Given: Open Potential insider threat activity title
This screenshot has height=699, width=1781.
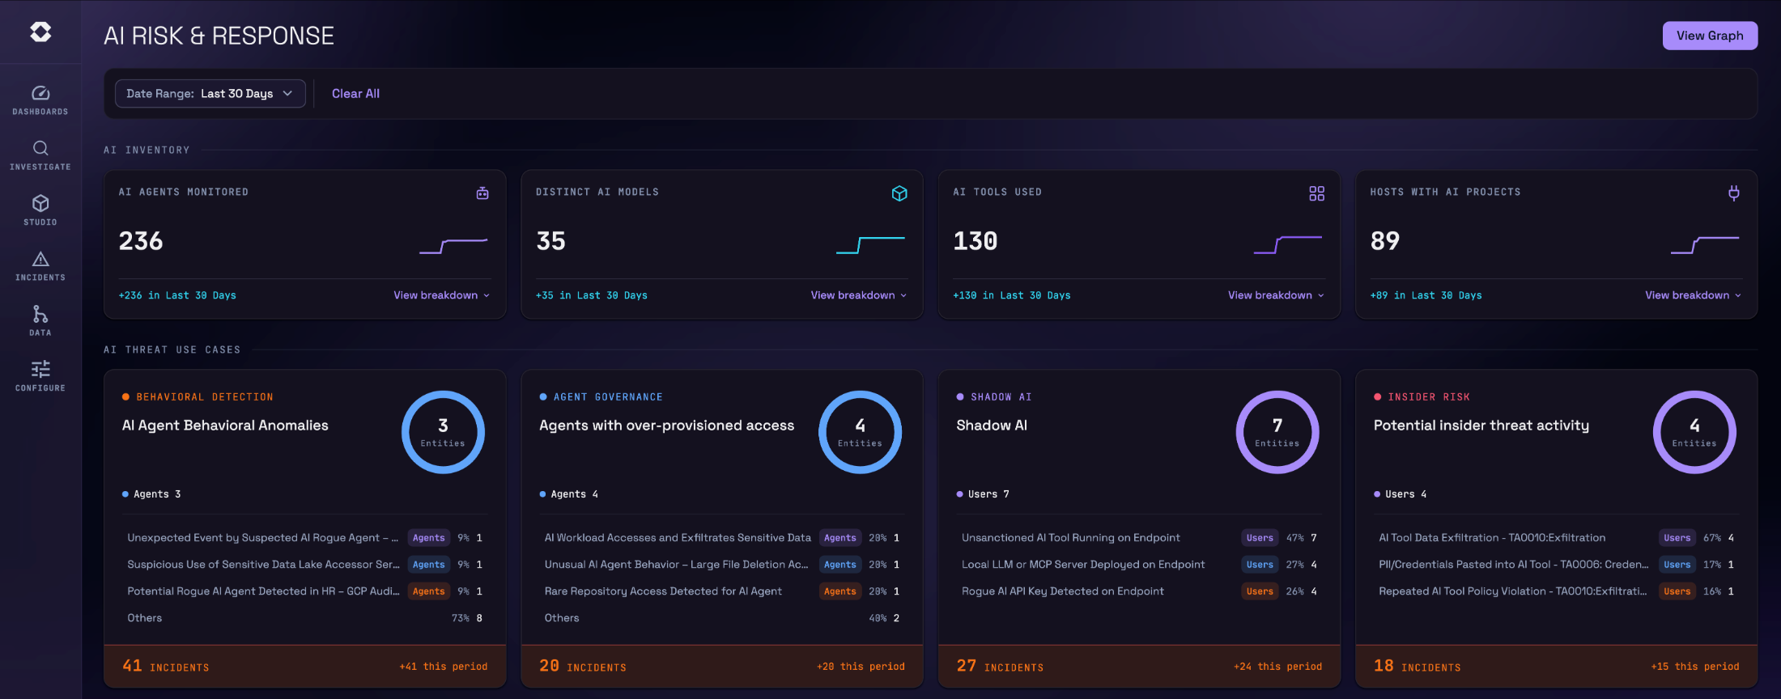Looking at the screenshot, I should point(1481,426).
